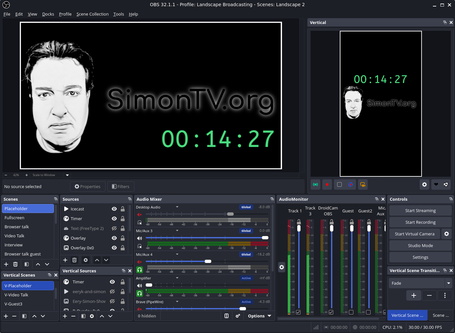The height and width of the screenshot is (333, 455).
Task: Open Vertical dock gear settings
Action: (424, 184)
